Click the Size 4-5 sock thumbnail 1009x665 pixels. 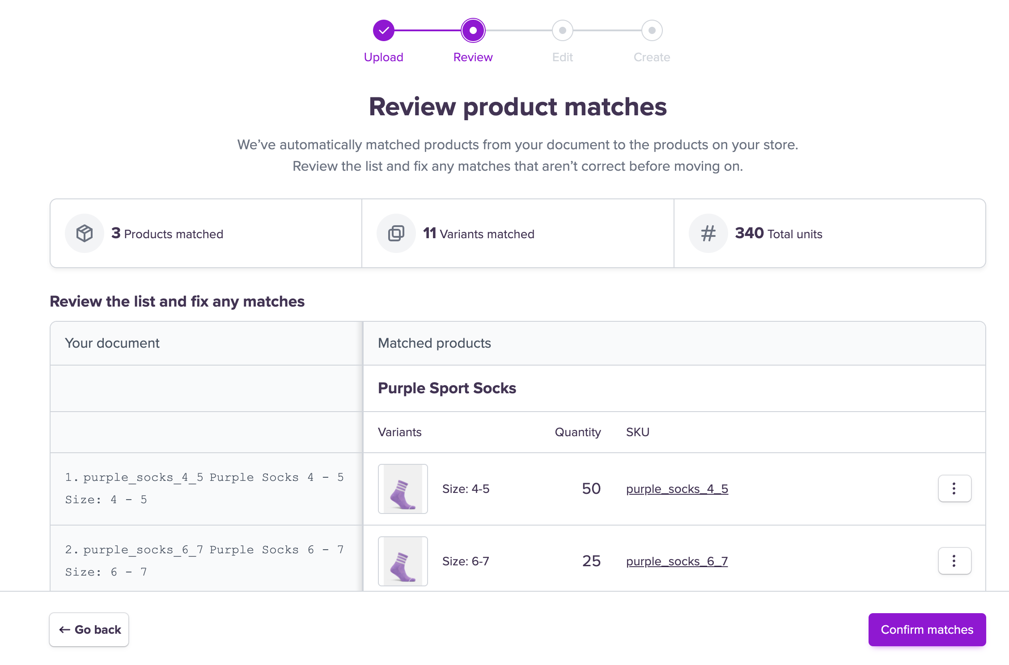coord(403,489)
